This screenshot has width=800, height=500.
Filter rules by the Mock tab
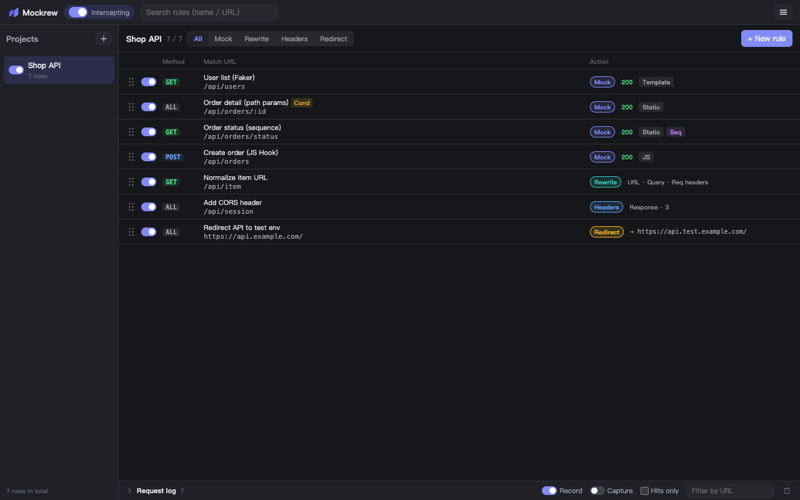point(223,39)
